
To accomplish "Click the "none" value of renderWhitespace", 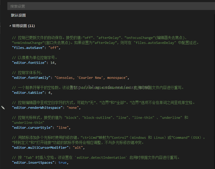I will coord(73,108).
